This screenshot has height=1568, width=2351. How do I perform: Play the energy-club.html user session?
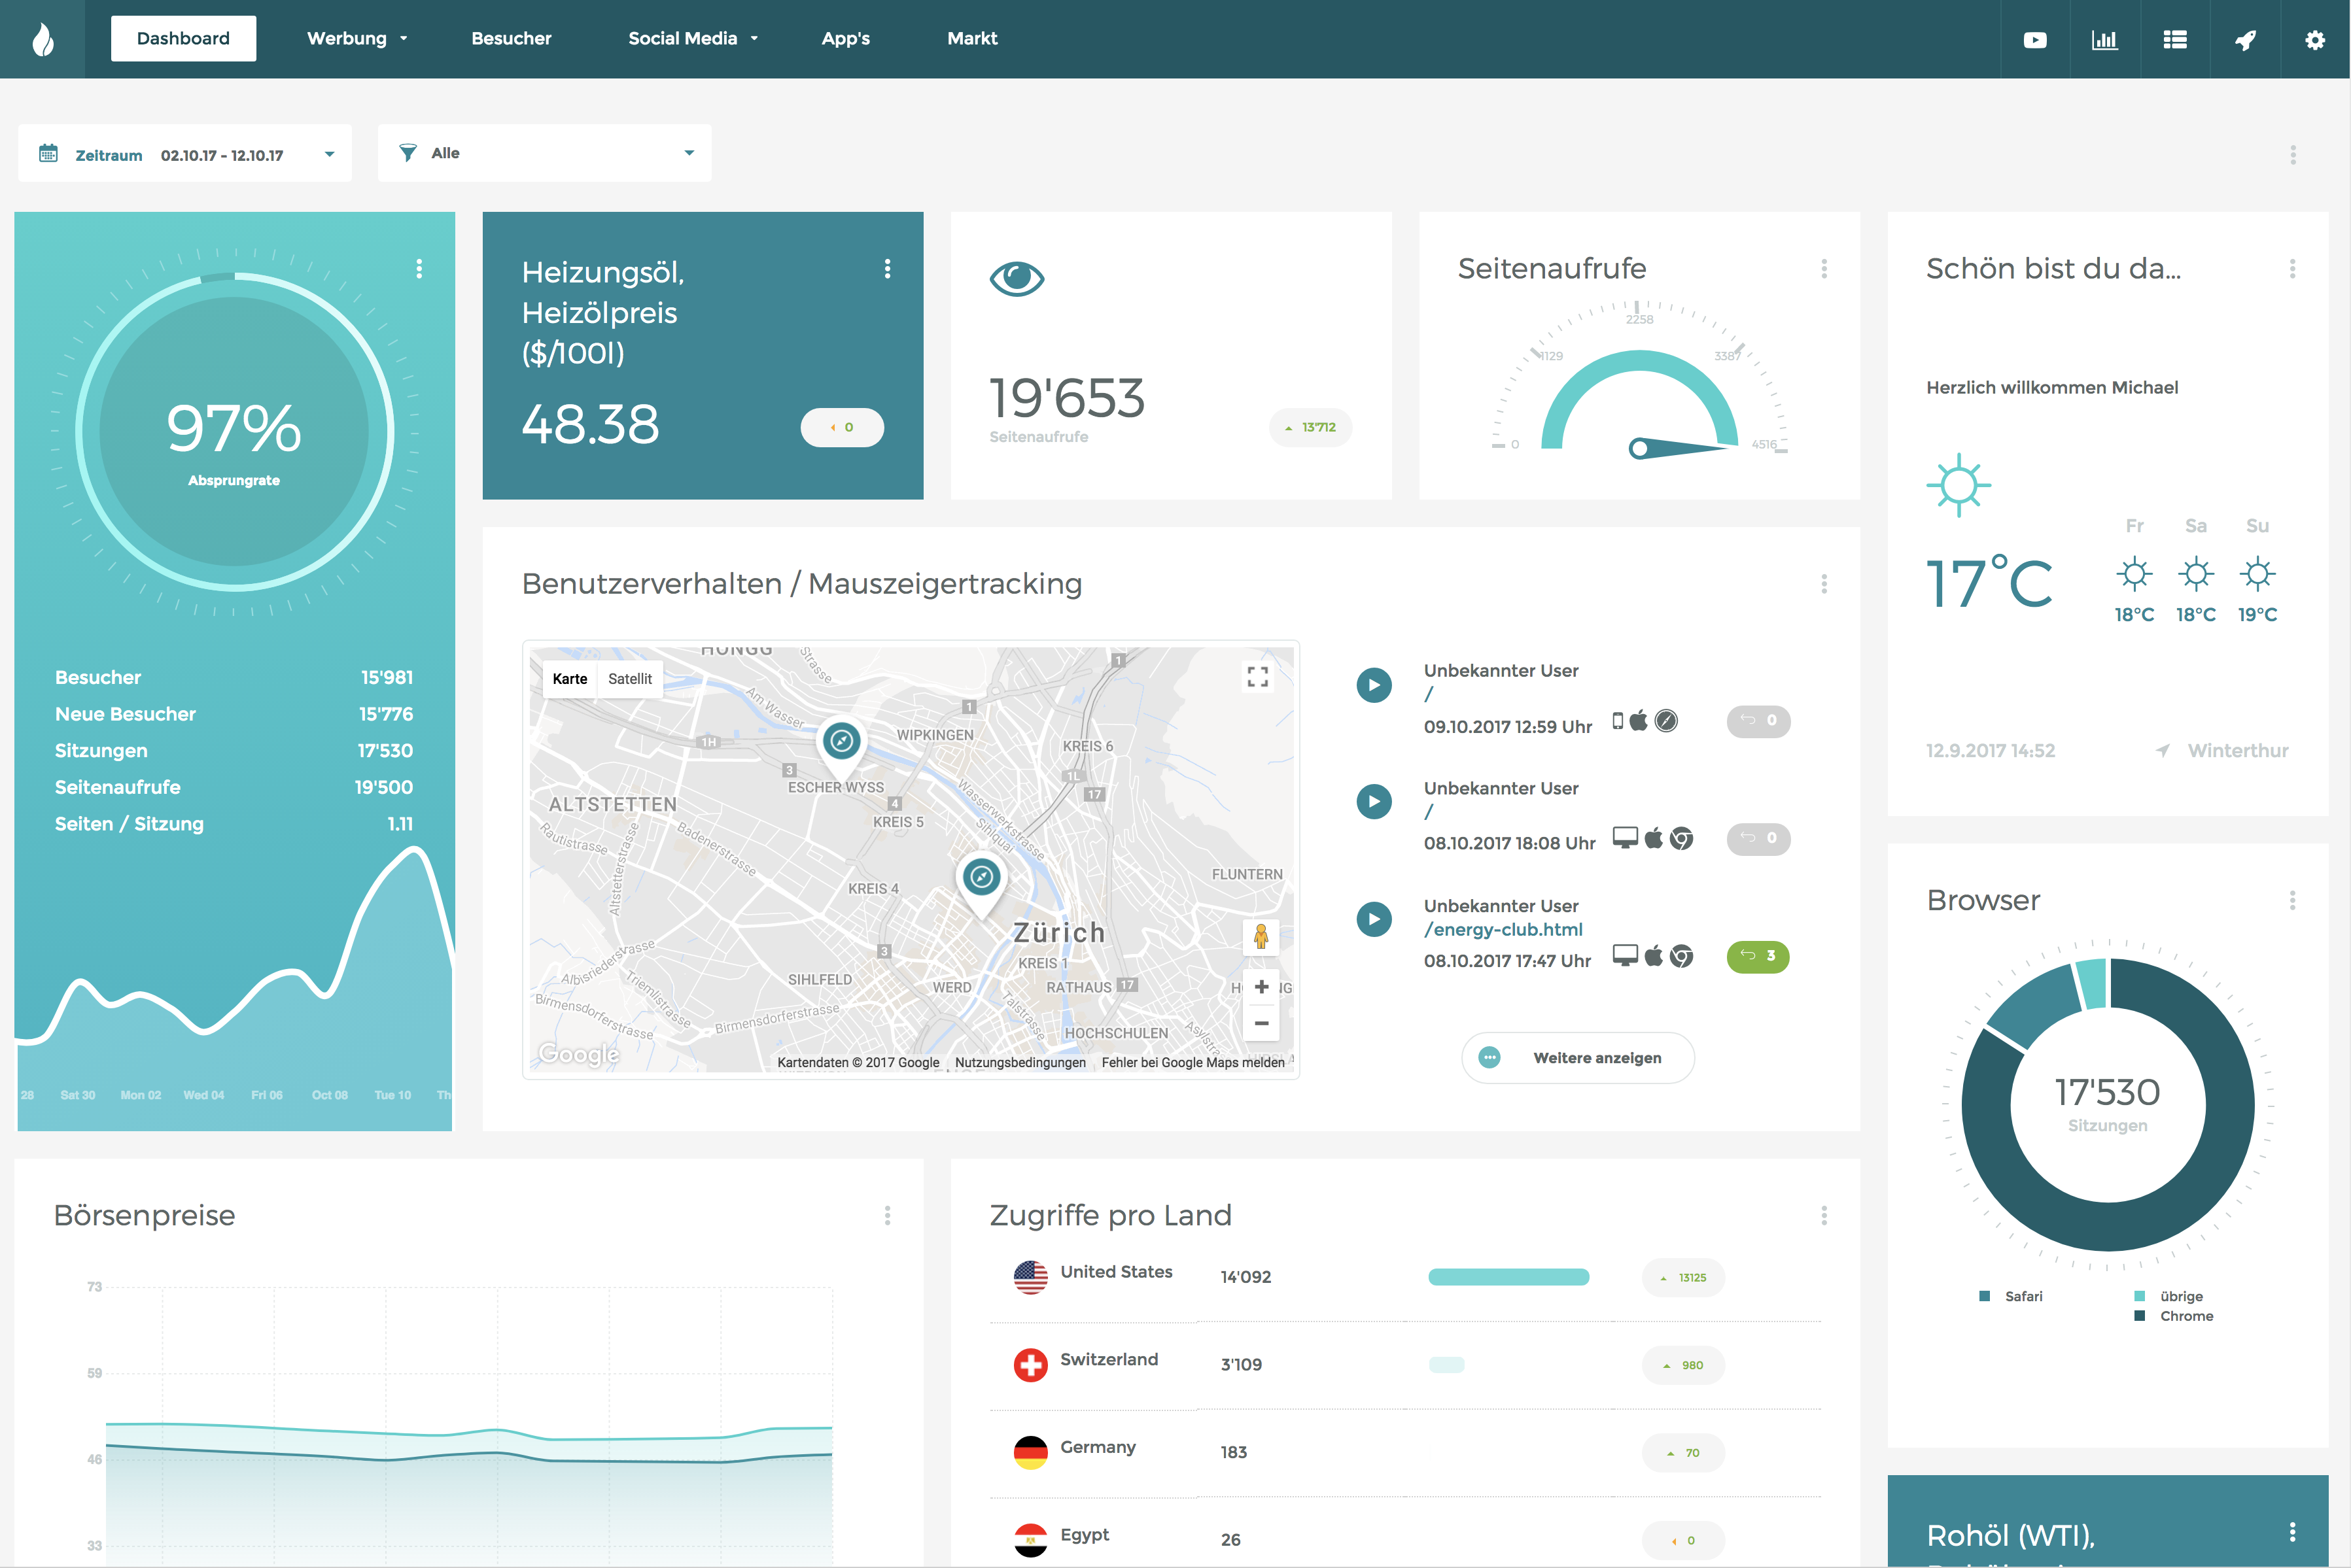1374,919
